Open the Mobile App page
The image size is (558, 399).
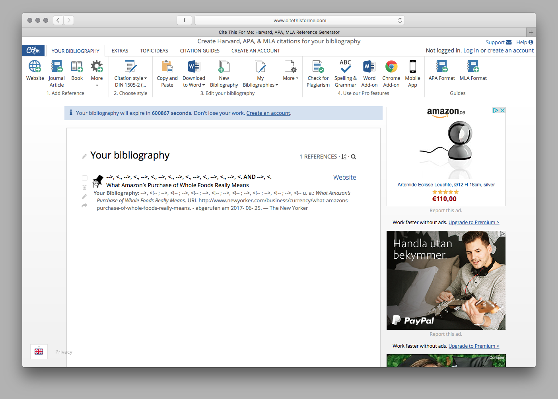point(412,74)
